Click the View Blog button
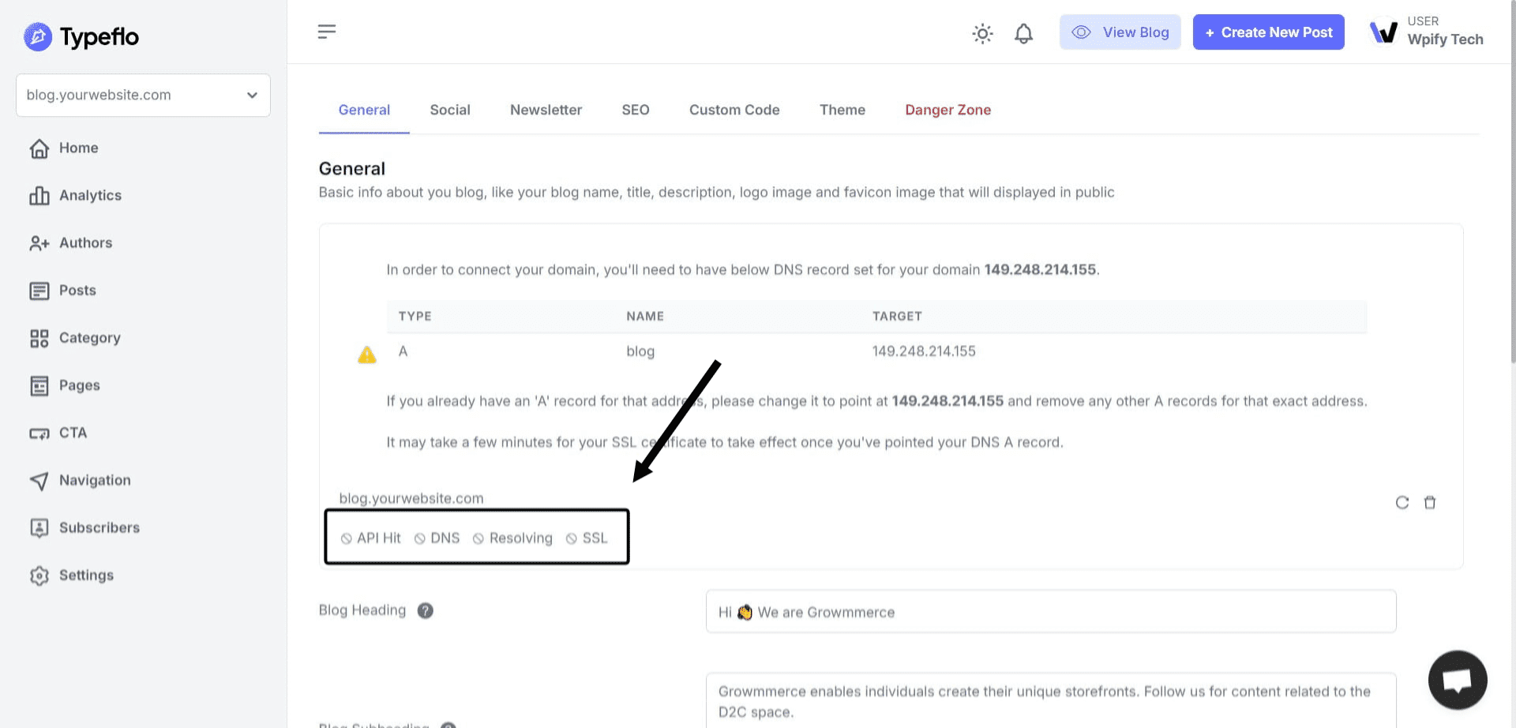The width and height of the screenshot is (1516, 728). (x=1120, y=32)
